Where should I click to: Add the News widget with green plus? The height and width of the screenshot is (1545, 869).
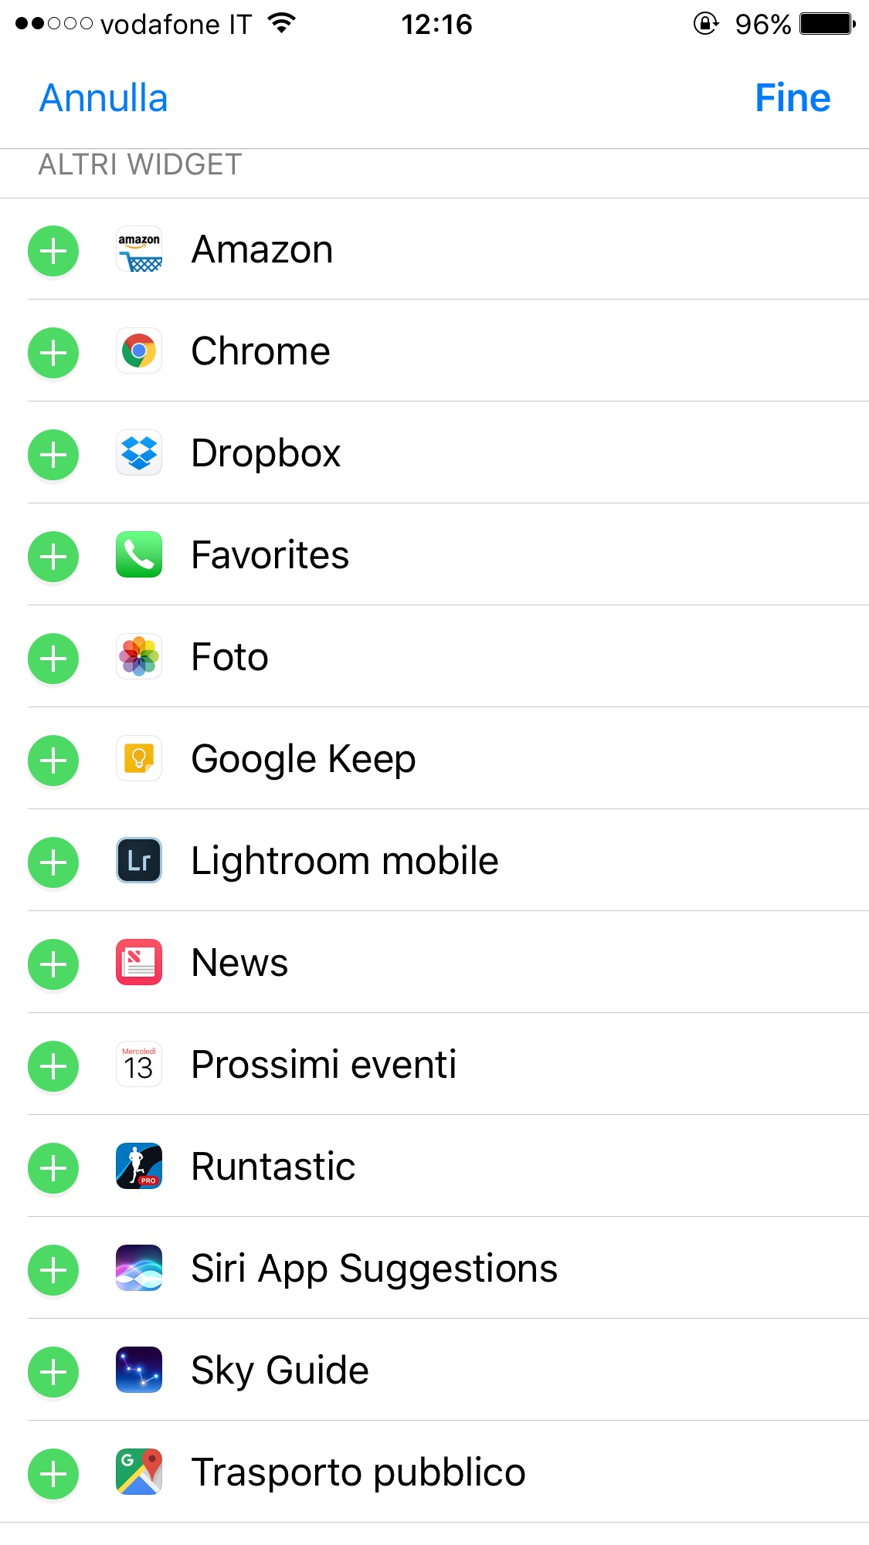click(53, 964)
